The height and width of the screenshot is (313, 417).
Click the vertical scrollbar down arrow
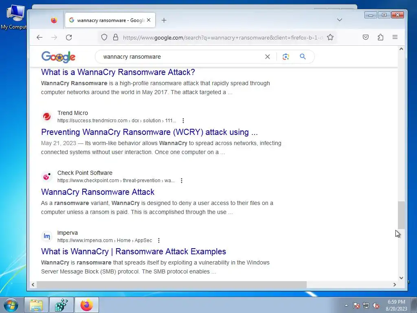pos(401,278)
